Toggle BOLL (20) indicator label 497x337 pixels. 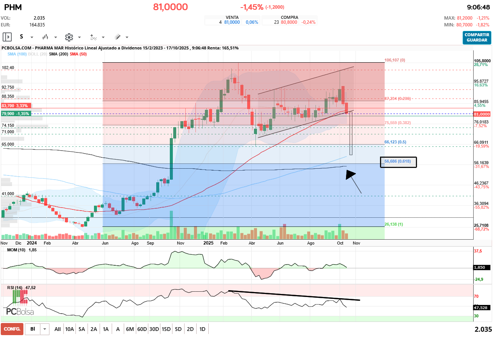click(x=38, y=54)
